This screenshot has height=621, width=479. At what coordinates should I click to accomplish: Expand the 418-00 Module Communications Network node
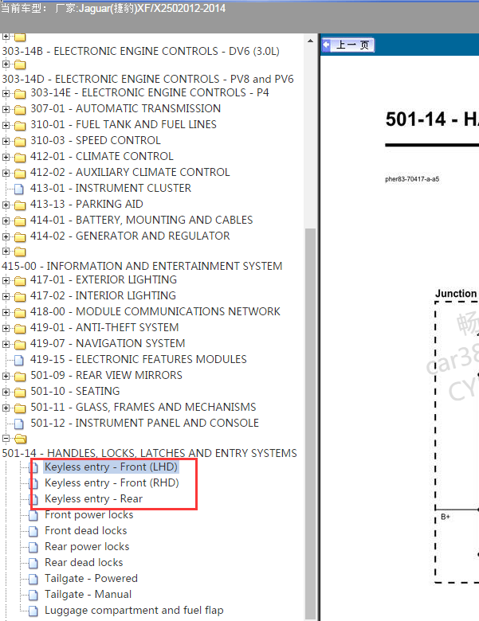[6, 312]
